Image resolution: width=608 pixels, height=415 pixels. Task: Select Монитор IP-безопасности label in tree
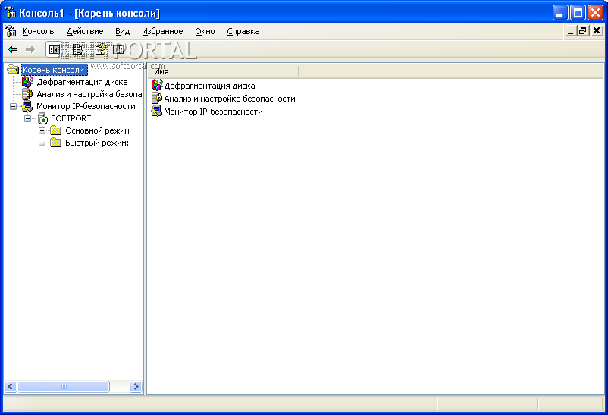pos(86,106)
